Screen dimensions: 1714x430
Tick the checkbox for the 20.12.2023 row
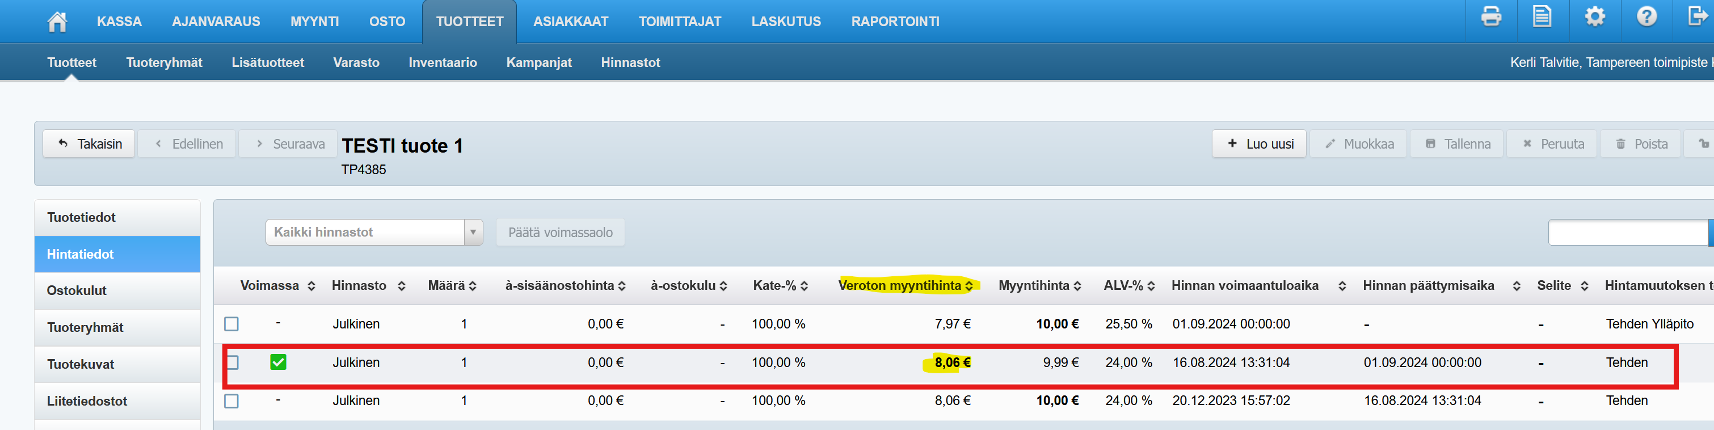click(231, 402)
